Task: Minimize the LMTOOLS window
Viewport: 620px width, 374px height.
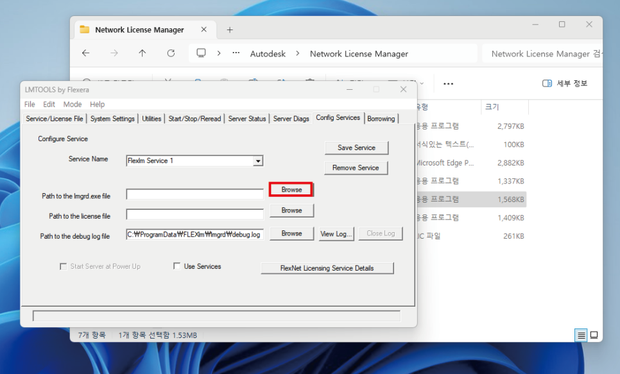Action: [350, 89]
